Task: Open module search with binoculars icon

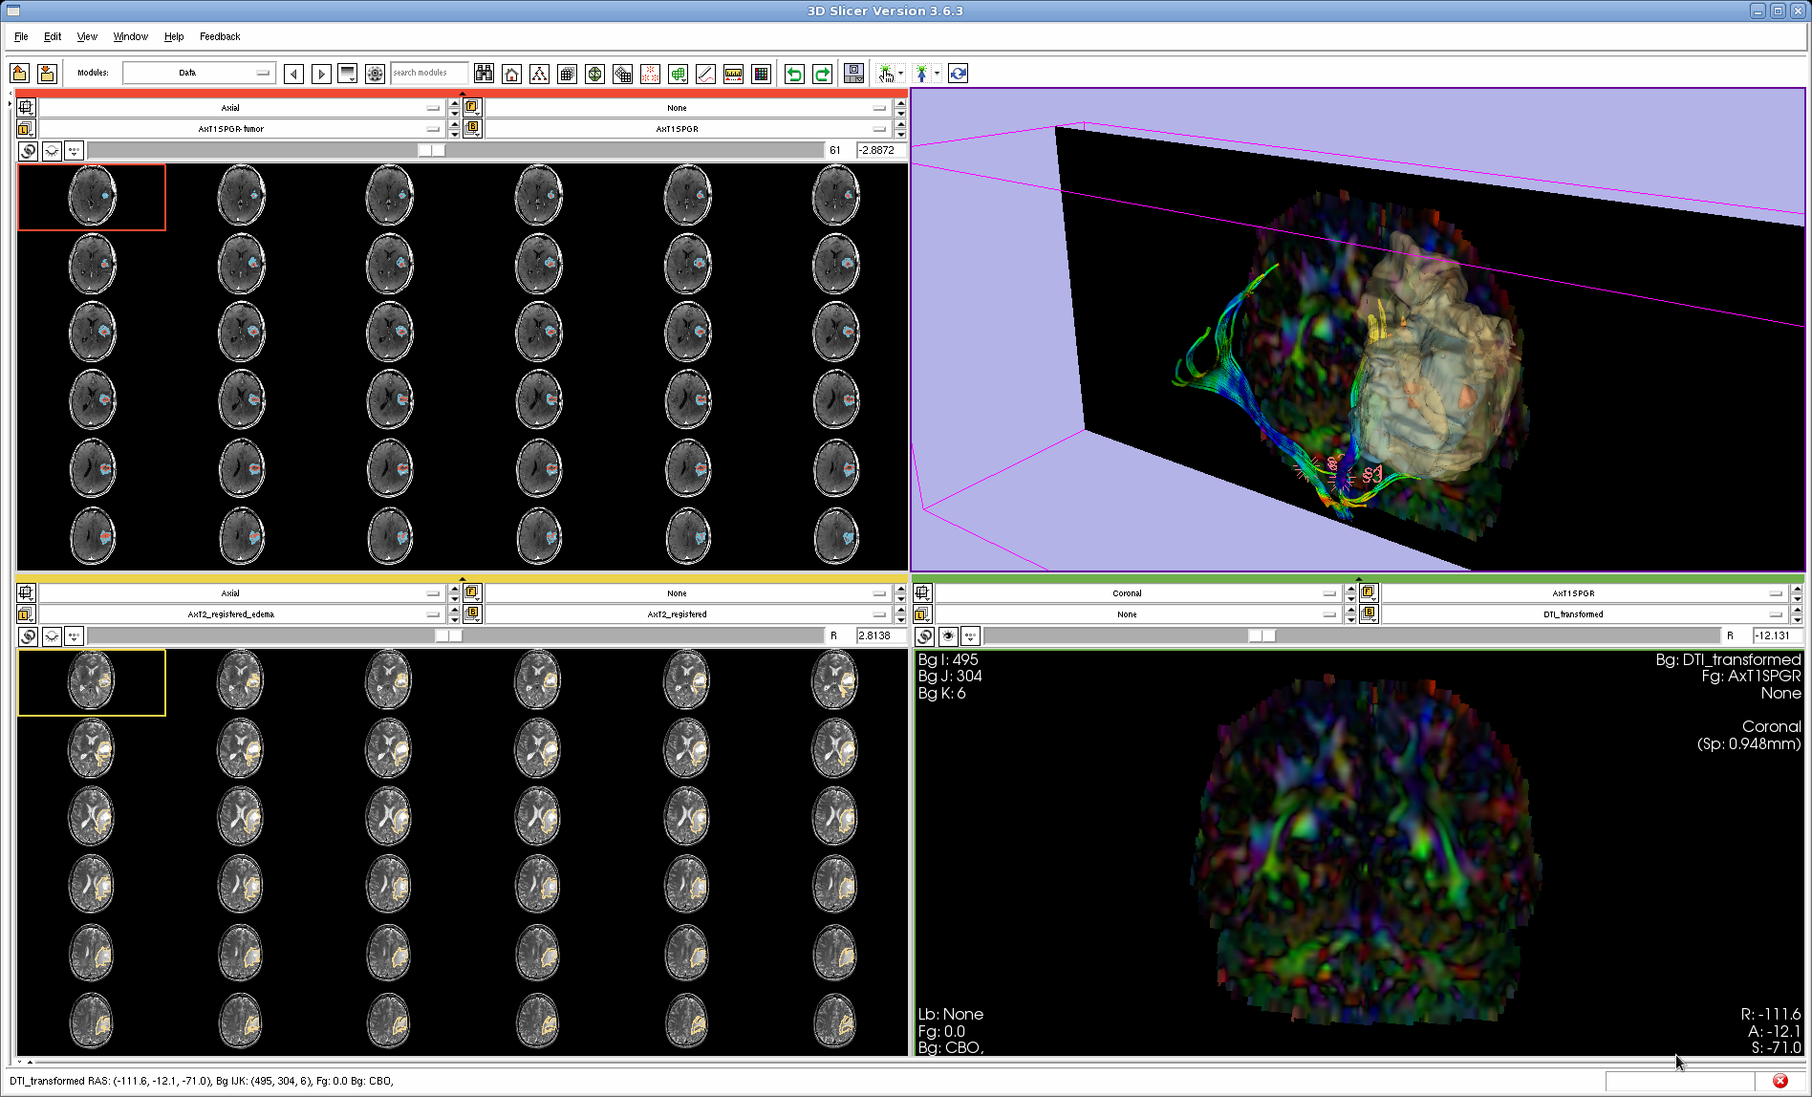Action: [x=484, y=74]
